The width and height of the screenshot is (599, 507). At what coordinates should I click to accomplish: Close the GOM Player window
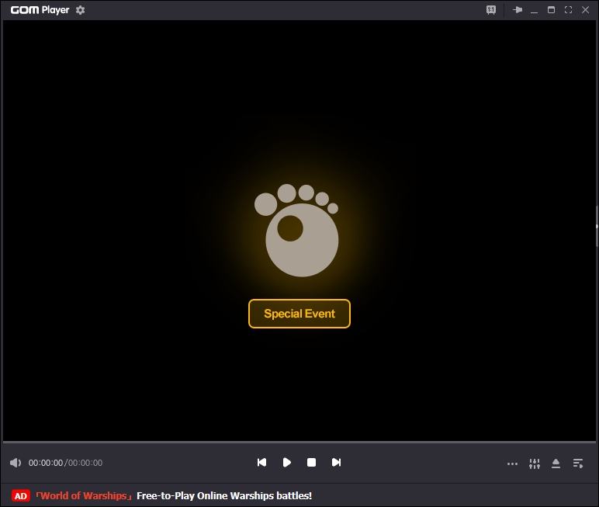(585, 10)
